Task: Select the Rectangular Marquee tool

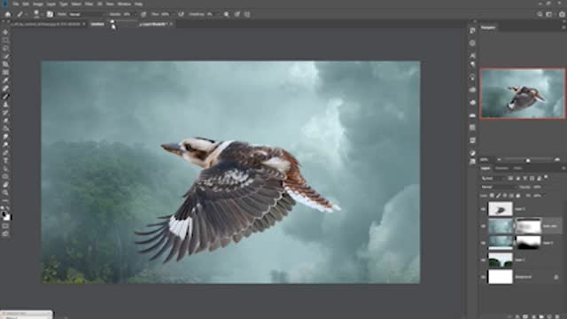Action: tap(5, 40)
